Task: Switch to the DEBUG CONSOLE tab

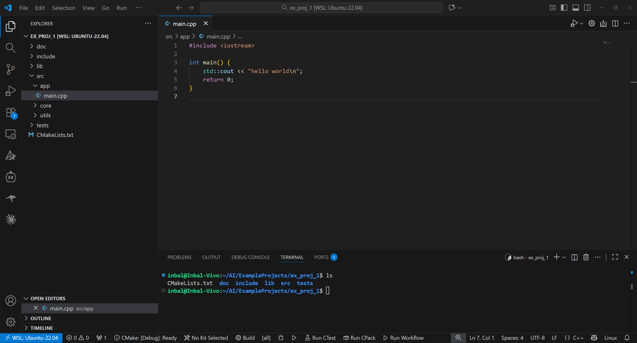Action: click(250, 257)
